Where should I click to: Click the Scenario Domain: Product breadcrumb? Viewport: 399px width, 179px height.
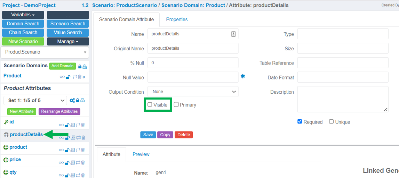(193, 5)
